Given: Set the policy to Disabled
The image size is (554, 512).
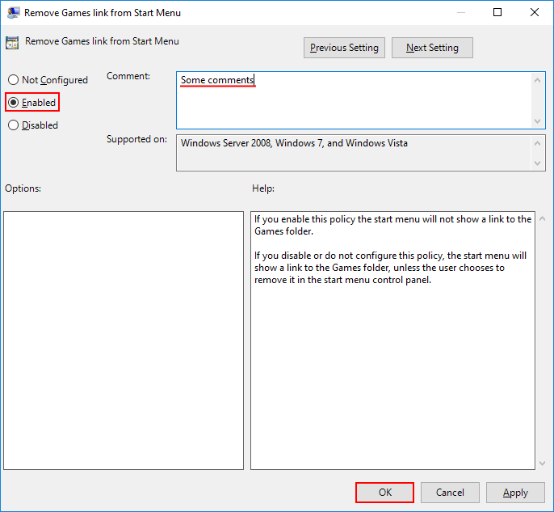Looking at the screenshot, I should click(x=14, y=125).
